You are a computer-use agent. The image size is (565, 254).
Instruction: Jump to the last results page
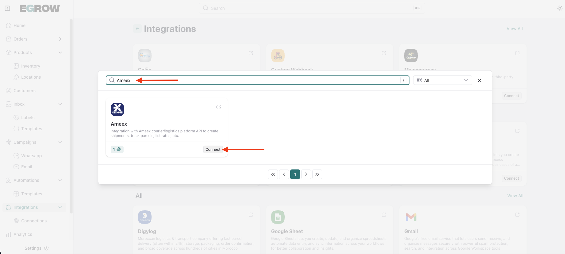click(317, 174)
